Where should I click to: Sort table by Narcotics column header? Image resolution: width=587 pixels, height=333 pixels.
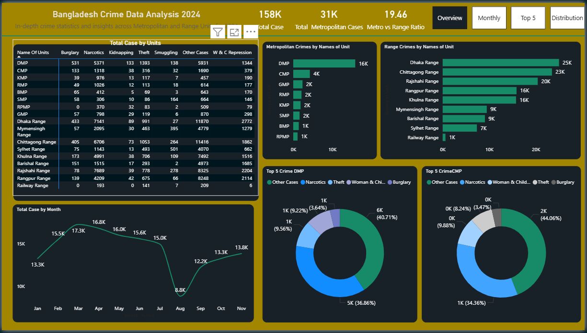coord(93,53)
